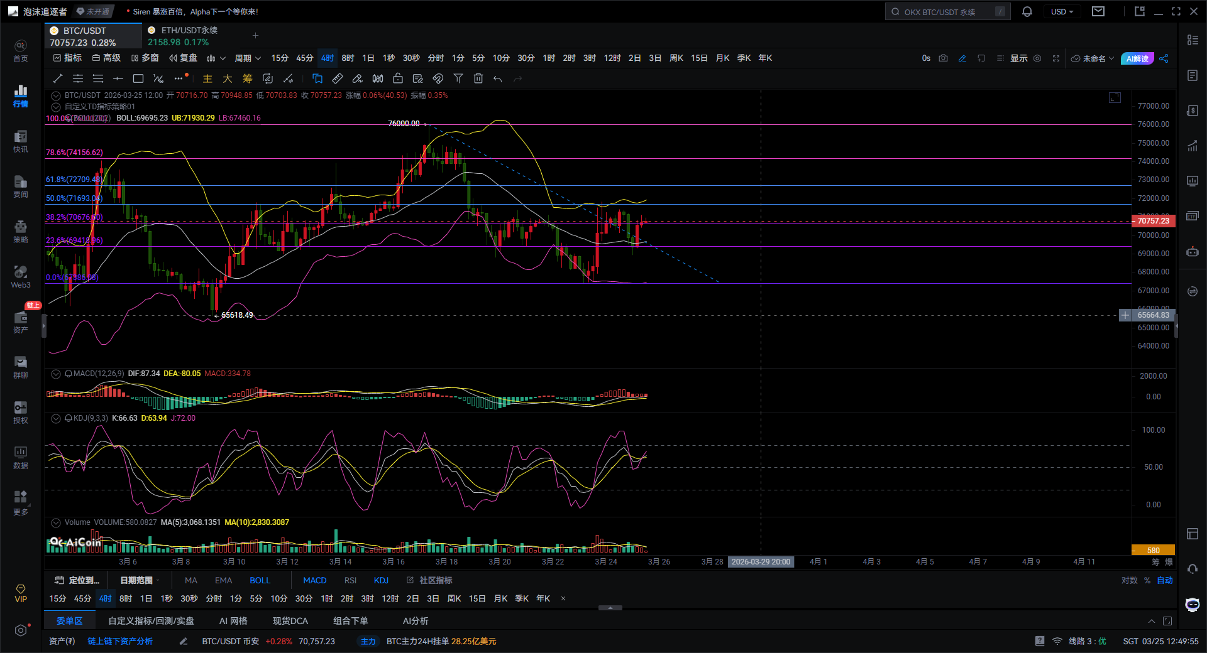The width and height of the screenshot is (1207, 653).
Task: Take a chart screenshot with the camera icon
Action: (943, 58)
